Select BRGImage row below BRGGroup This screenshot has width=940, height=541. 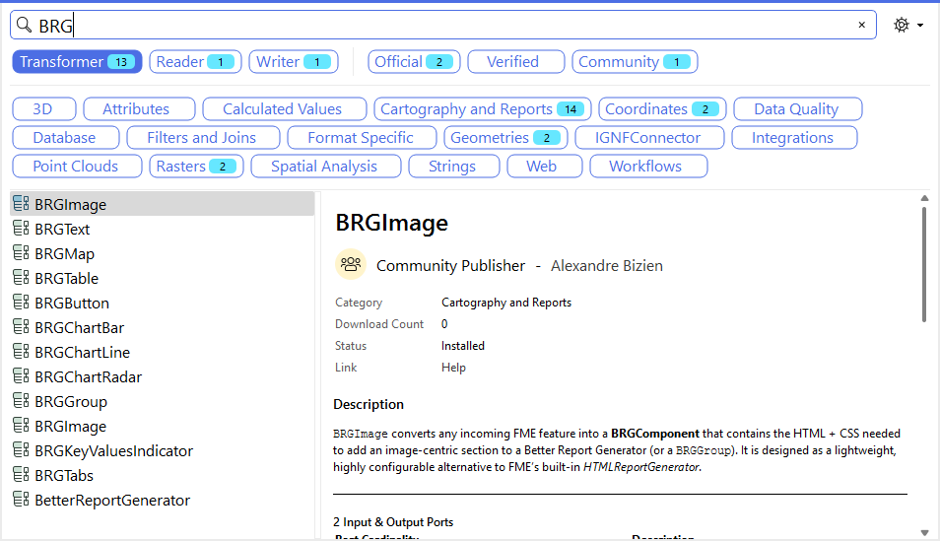(162, 426)
